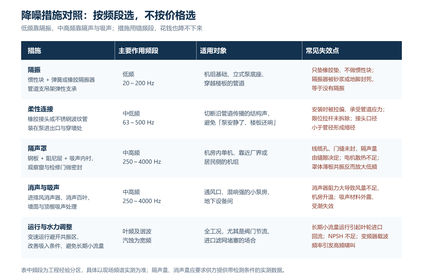Select the column header 常见失效点
Viewport: 423px width, 278px height.
pos(322,50)
